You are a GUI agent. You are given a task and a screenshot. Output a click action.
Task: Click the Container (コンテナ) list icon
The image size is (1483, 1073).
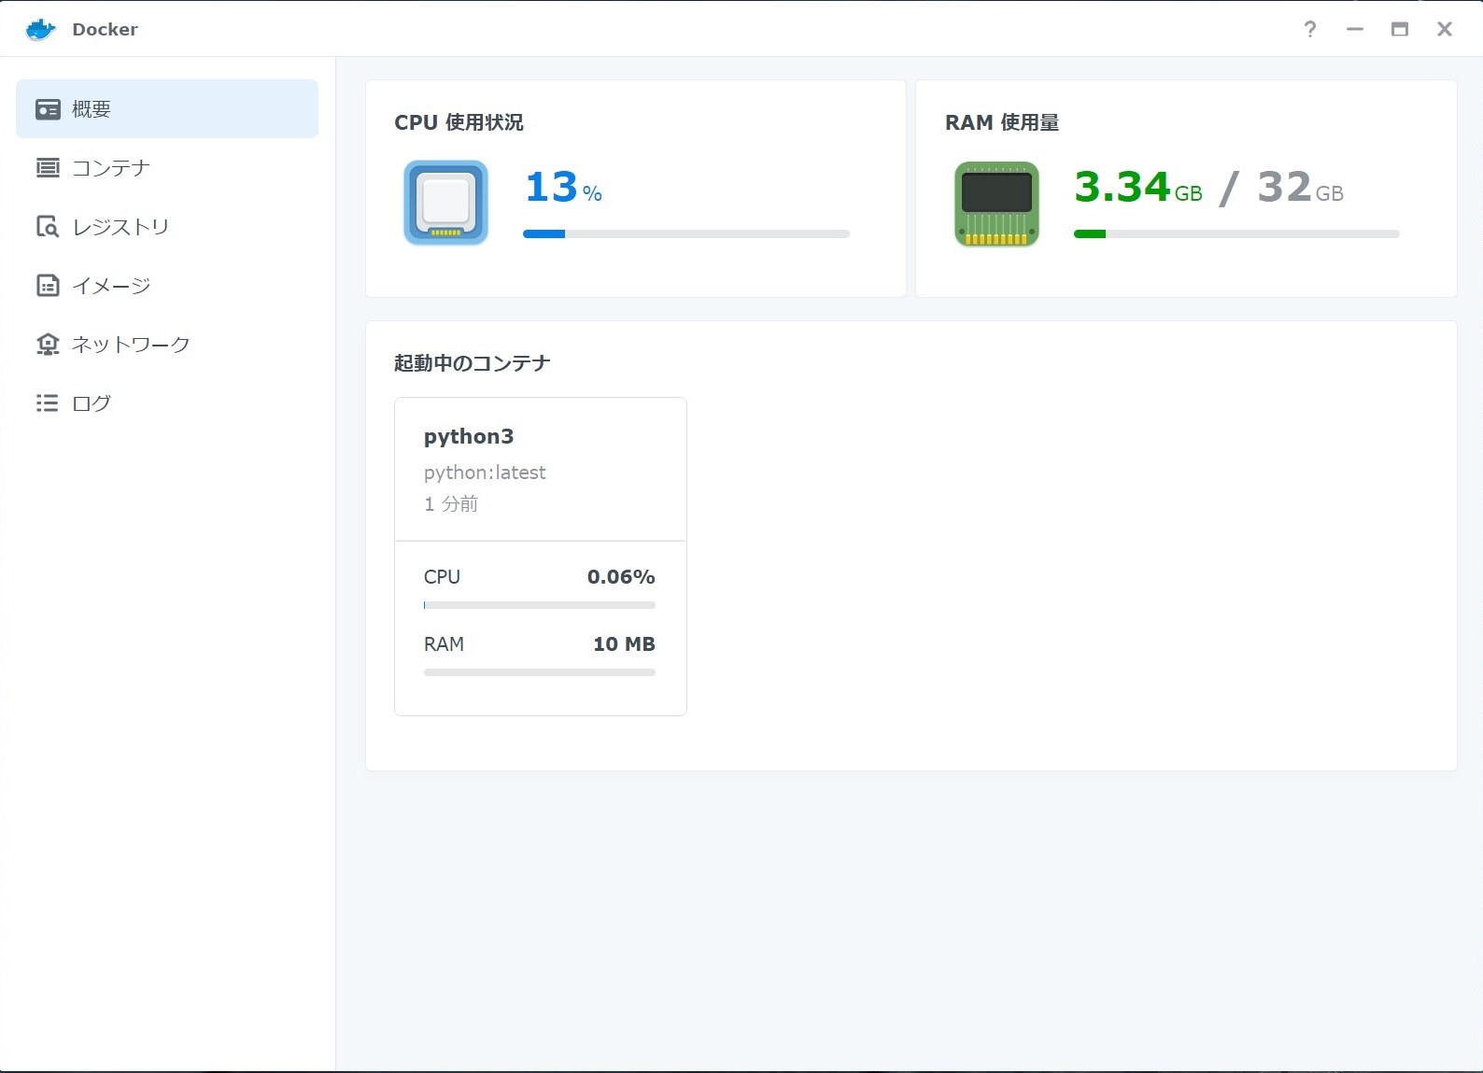(48, 168)
